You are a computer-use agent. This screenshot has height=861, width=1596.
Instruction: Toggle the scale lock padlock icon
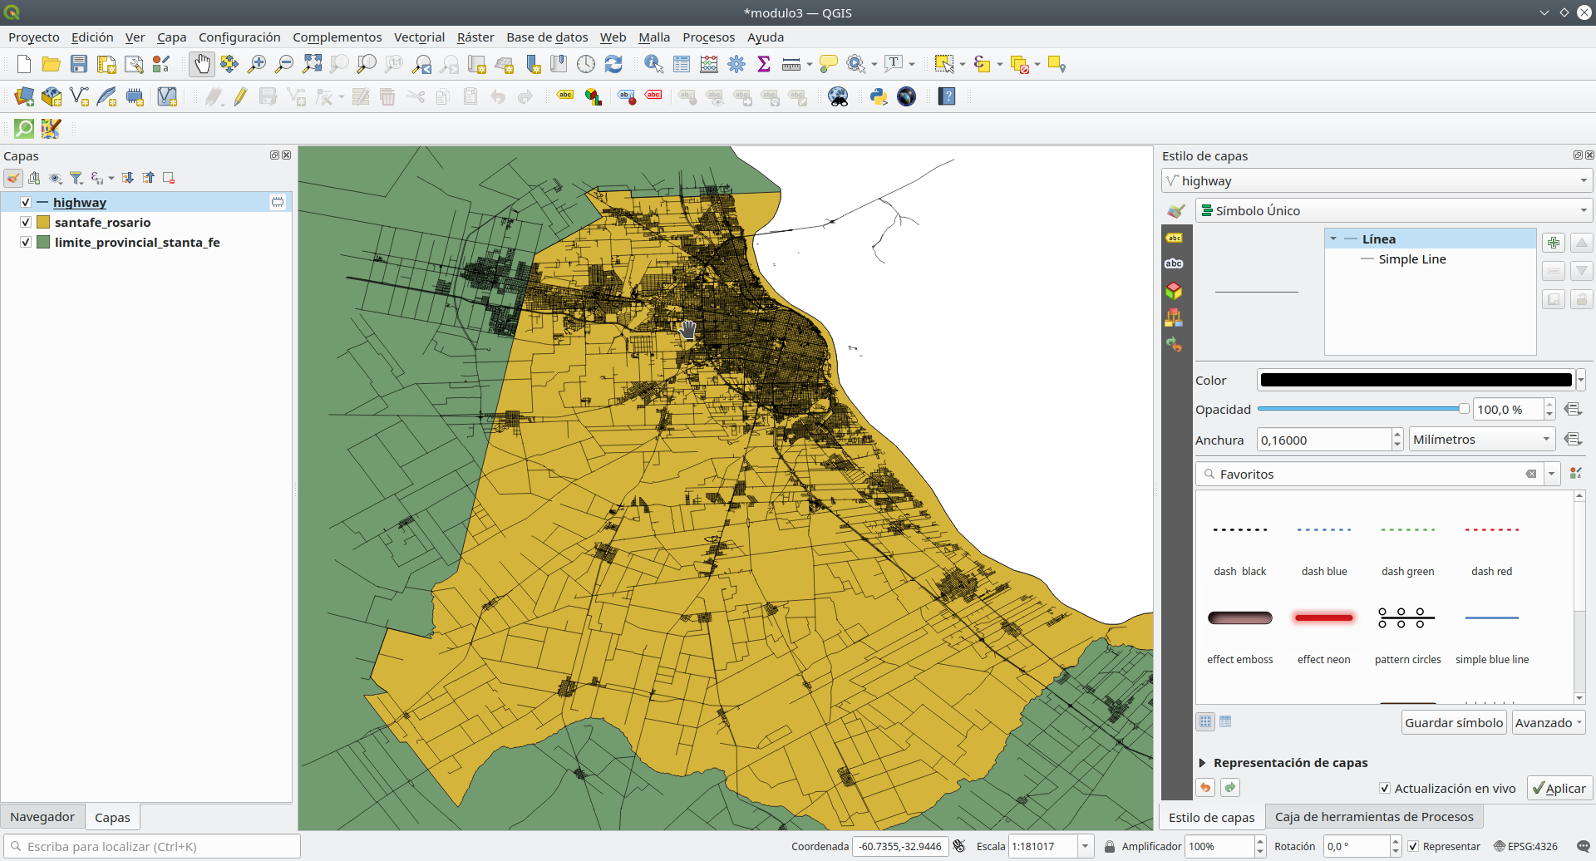pyautogui.click(x=1109, y=846)
